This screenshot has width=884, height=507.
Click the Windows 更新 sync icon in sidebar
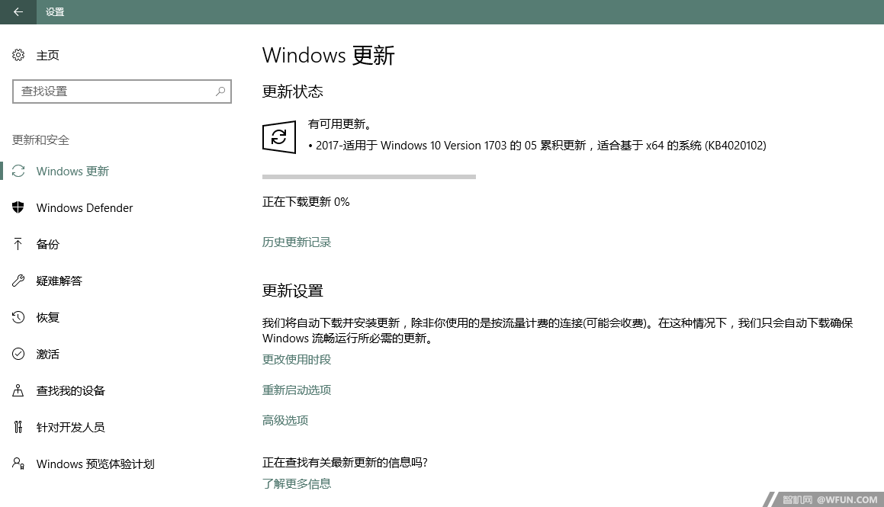point(18,171)
